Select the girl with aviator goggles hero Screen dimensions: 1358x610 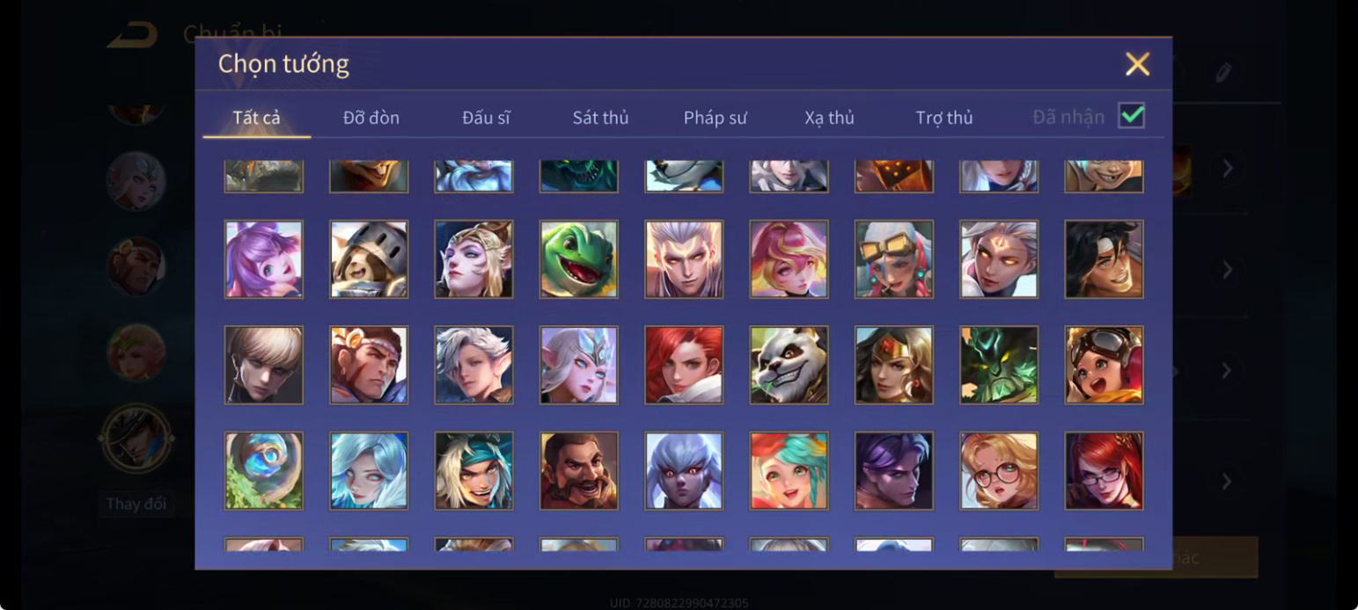[x=1104, y=365]
